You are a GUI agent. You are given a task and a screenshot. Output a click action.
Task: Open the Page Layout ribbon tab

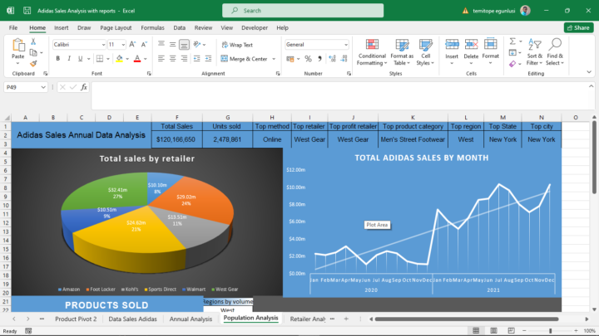click(116, 27)
